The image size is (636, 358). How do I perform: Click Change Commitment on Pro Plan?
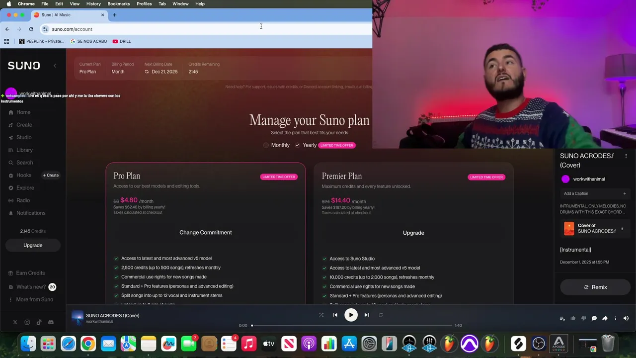click(205, 233)
